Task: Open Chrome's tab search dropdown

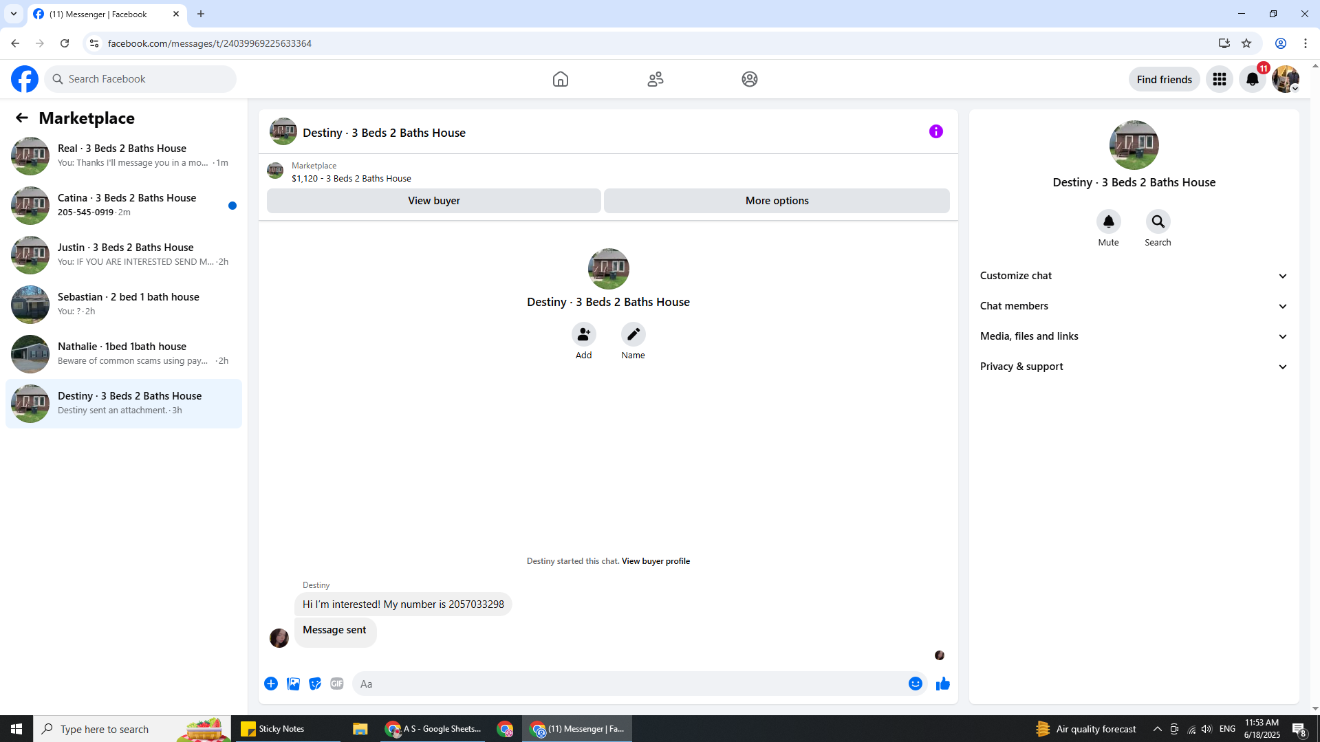Action: click(14, 14)
